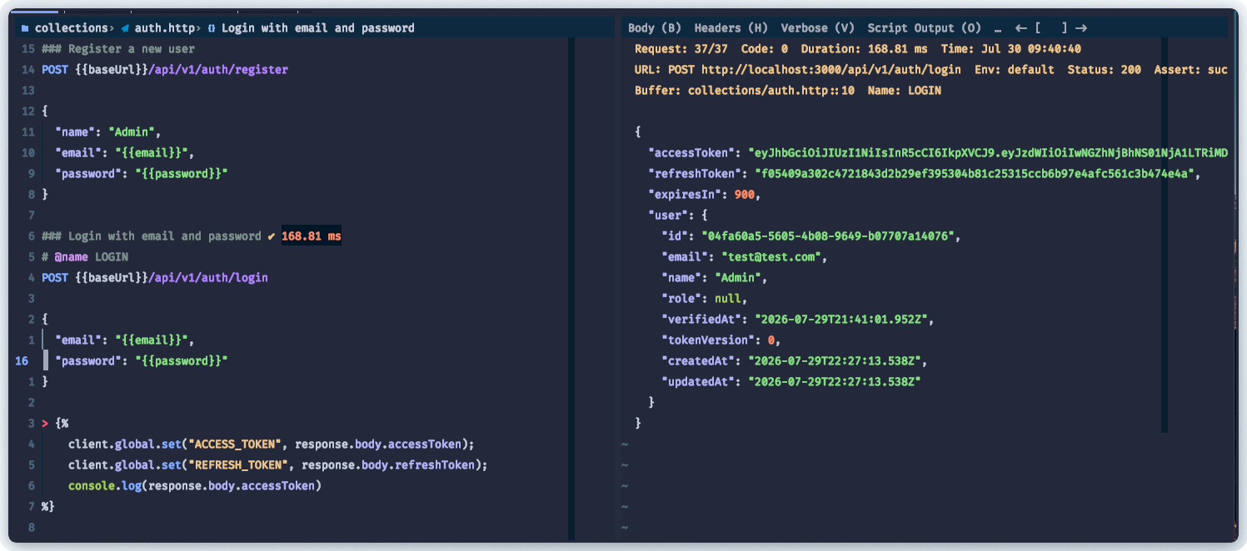The height and width of the screenshot is (551, 1247).
Task: Click the URL http://localhost:3000/api/v1/auth/login
Action: [x=831, y=70]
